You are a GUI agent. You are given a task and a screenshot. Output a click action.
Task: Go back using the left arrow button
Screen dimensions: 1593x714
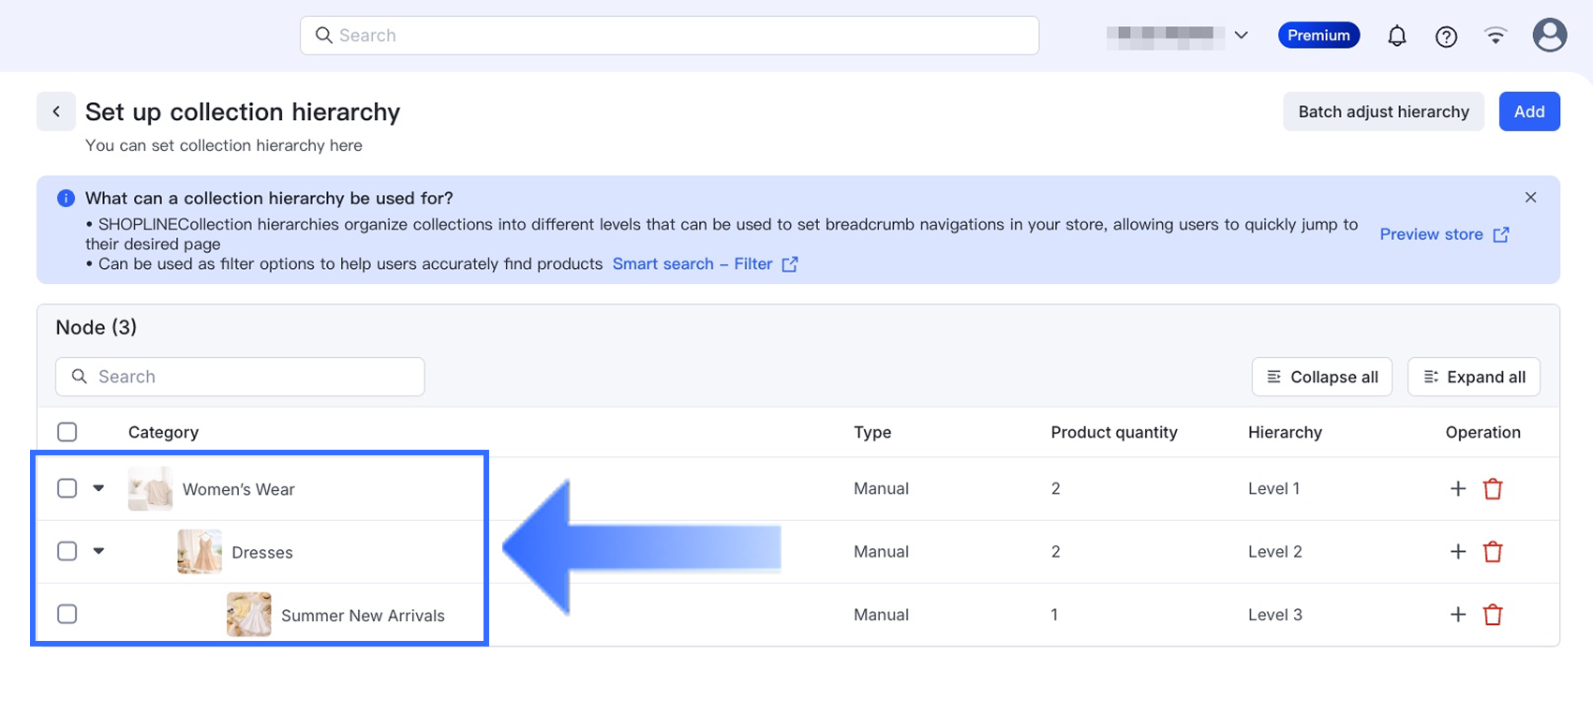(56, 112)
